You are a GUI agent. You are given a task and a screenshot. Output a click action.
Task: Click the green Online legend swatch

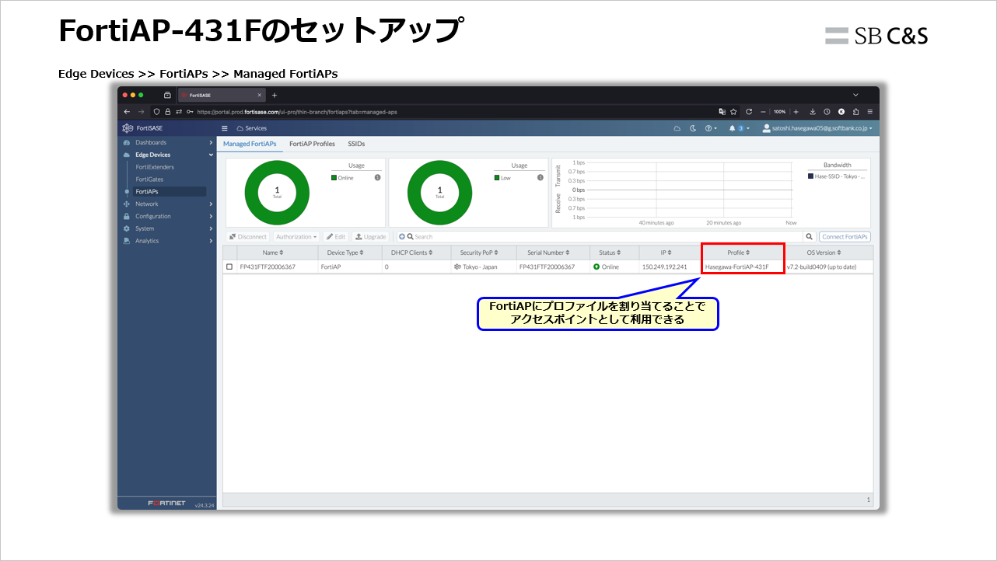(x=334, y=178)
